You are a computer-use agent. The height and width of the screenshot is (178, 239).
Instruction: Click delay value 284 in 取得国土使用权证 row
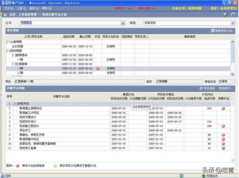(209, 108)
